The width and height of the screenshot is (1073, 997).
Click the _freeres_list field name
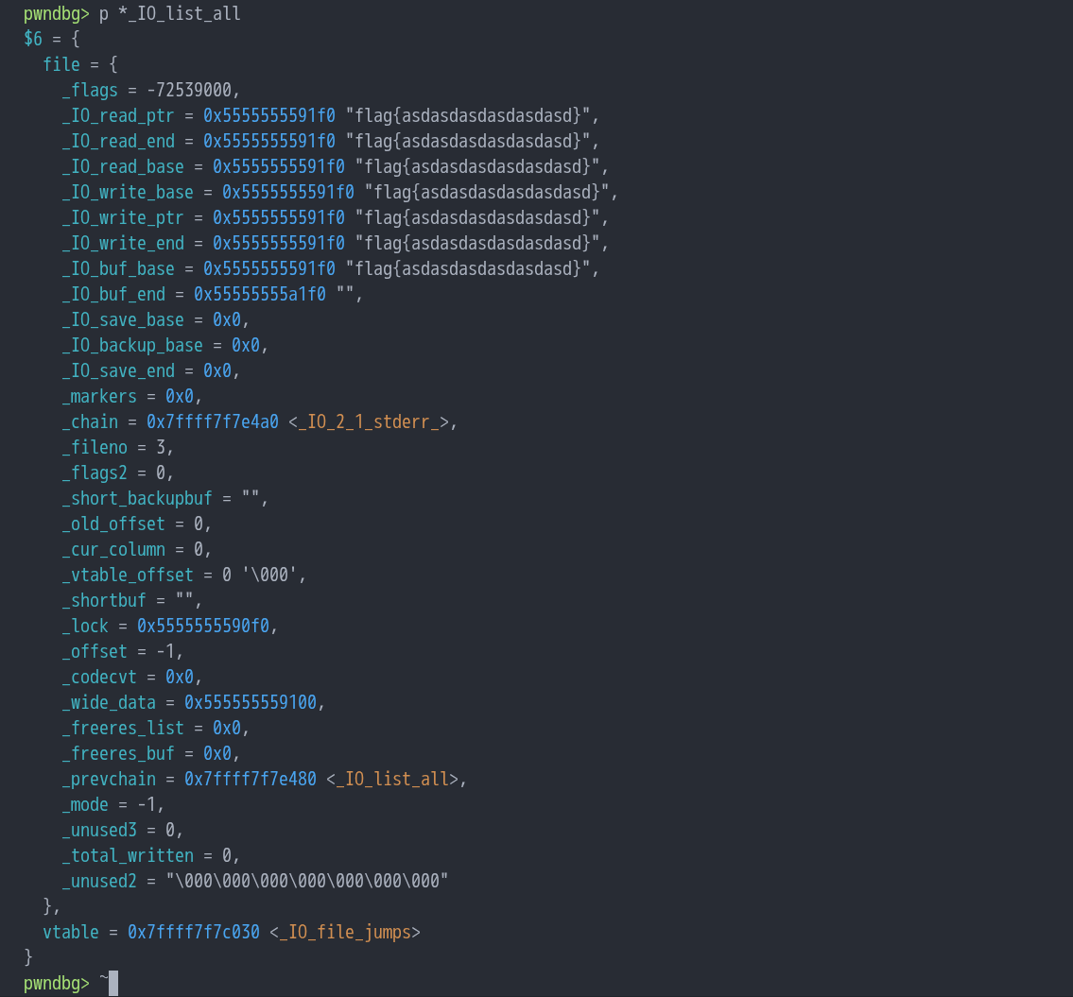coord(123,728)
